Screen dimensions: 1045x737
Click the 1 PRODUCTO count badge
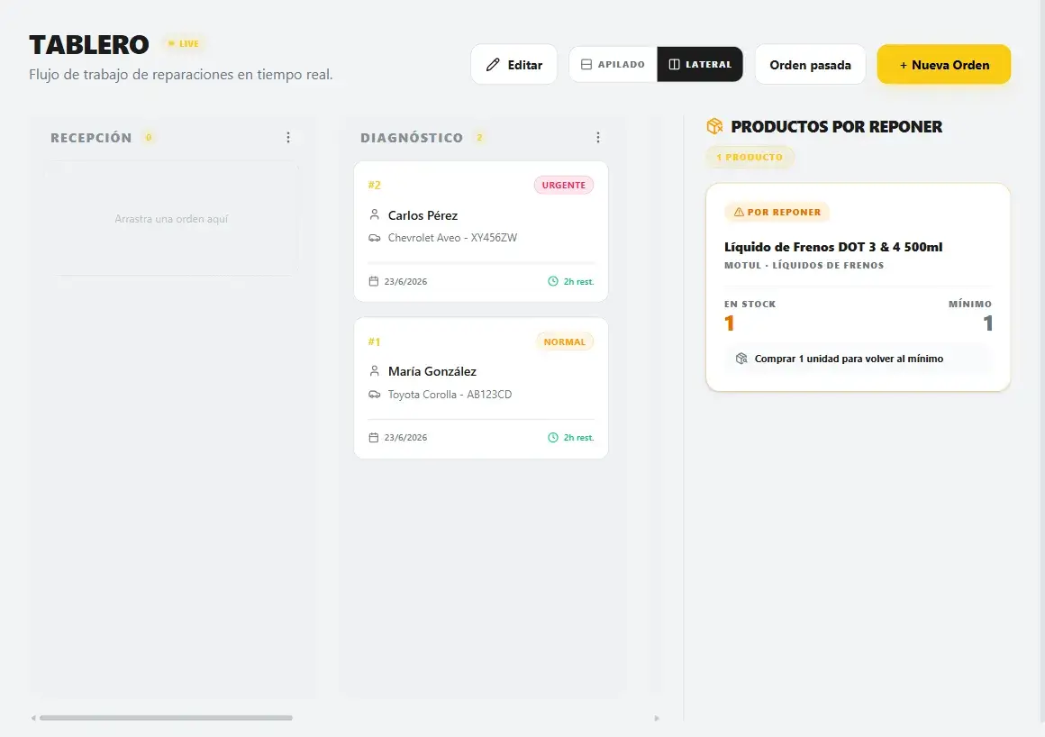point(750,158)
